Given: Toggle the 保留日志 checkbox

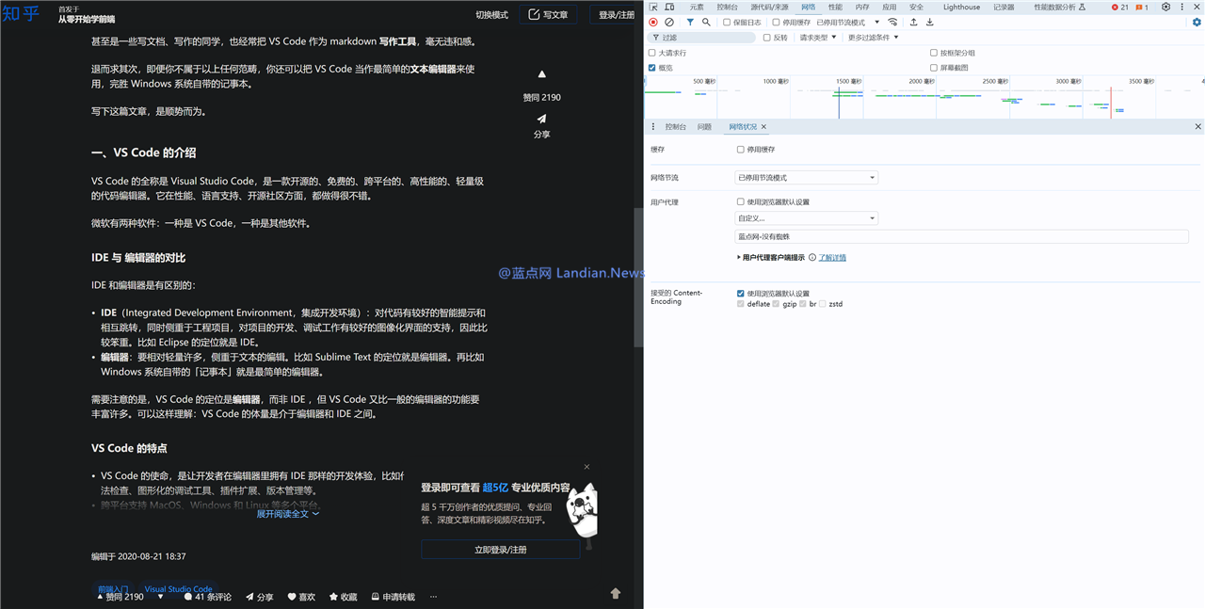Looking at the screenshot, I should [727, 23].
